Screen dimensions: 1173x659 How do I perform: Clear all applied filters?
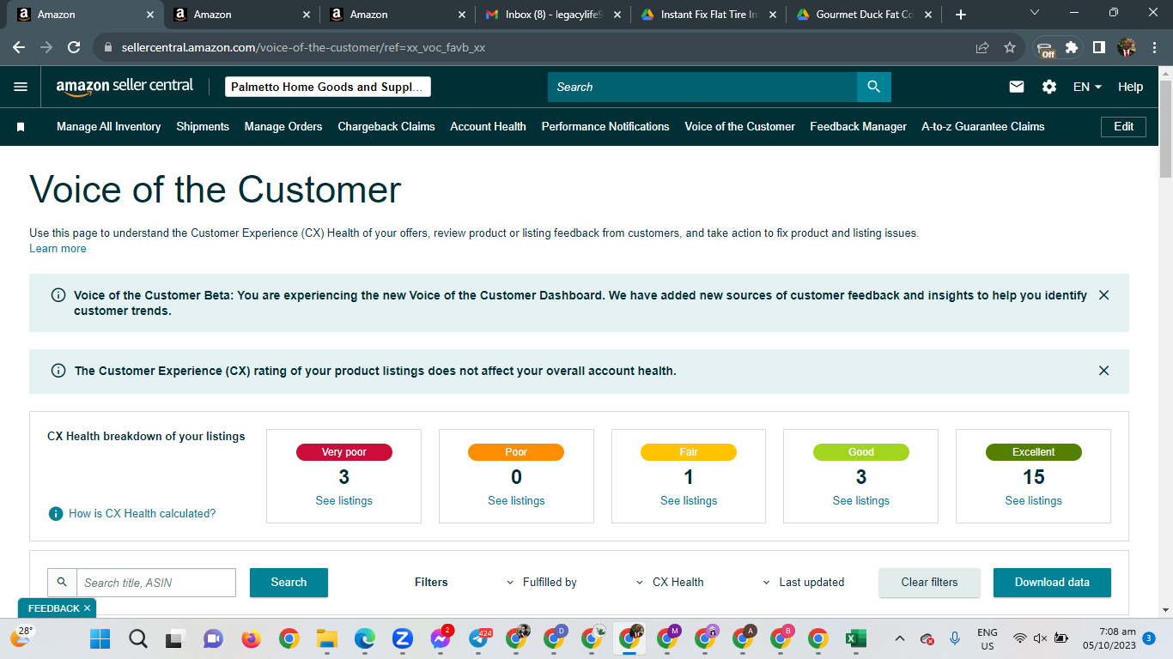pos(929,582)
